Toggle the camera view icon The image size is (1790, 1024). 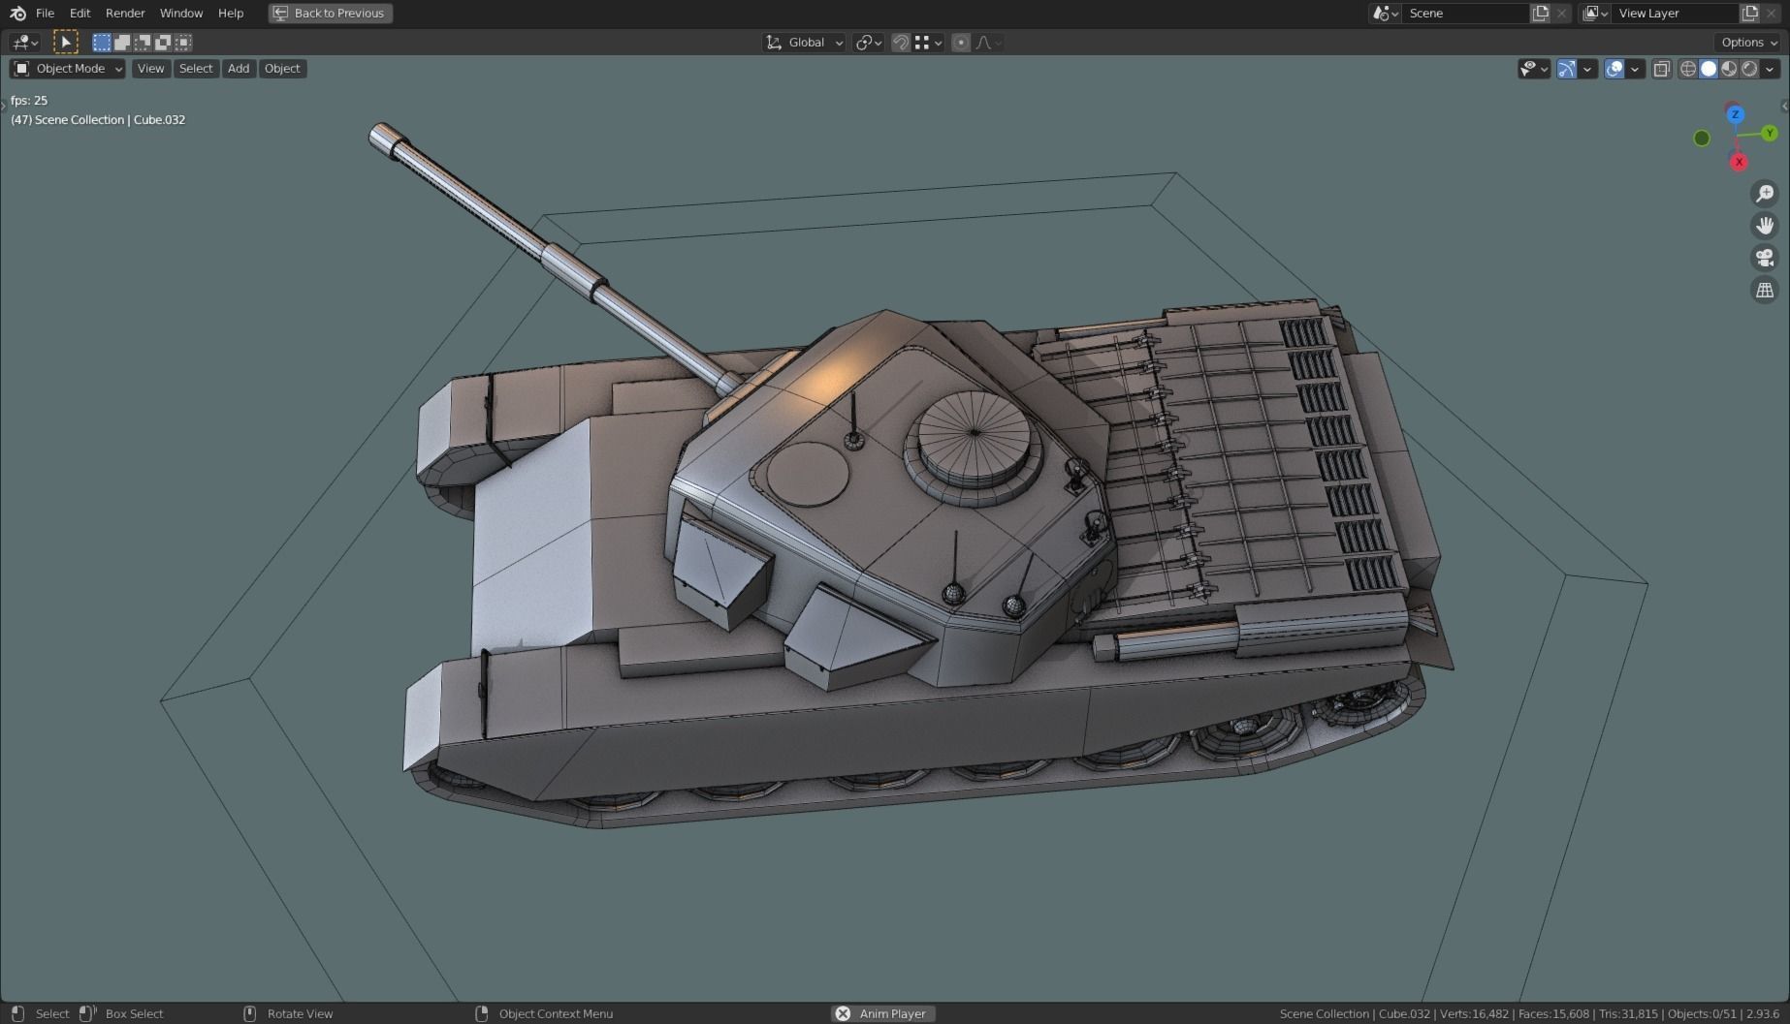pyautogui.click(x=1765, y=258)
